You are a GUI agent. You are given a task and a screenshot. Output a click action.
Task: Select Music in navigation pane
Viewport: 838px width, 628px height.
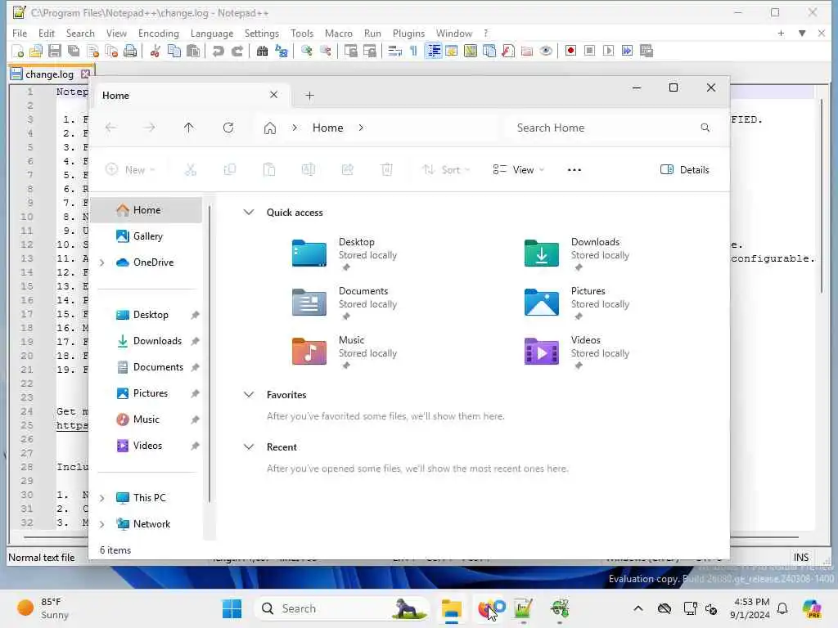(x=146, y=419)
